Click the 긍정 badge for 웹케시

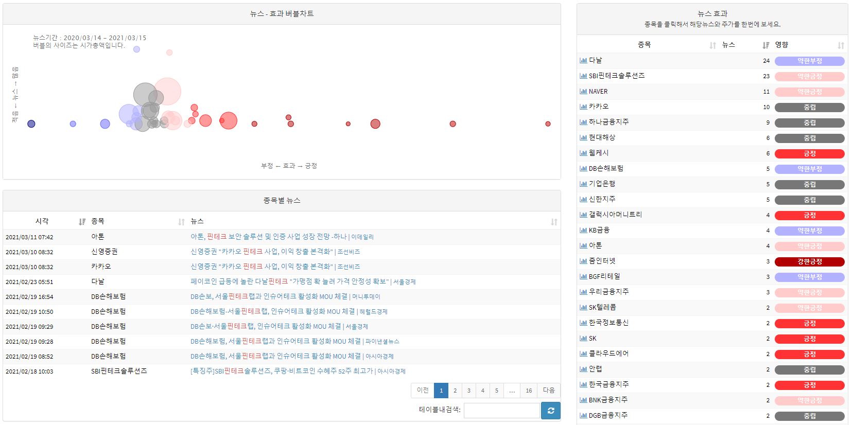pos(810,153)
